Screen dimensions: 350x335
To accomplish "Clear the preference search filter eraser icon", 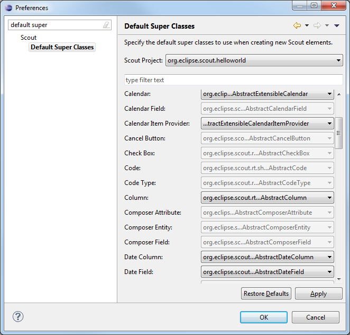I will tap(106, 25).
